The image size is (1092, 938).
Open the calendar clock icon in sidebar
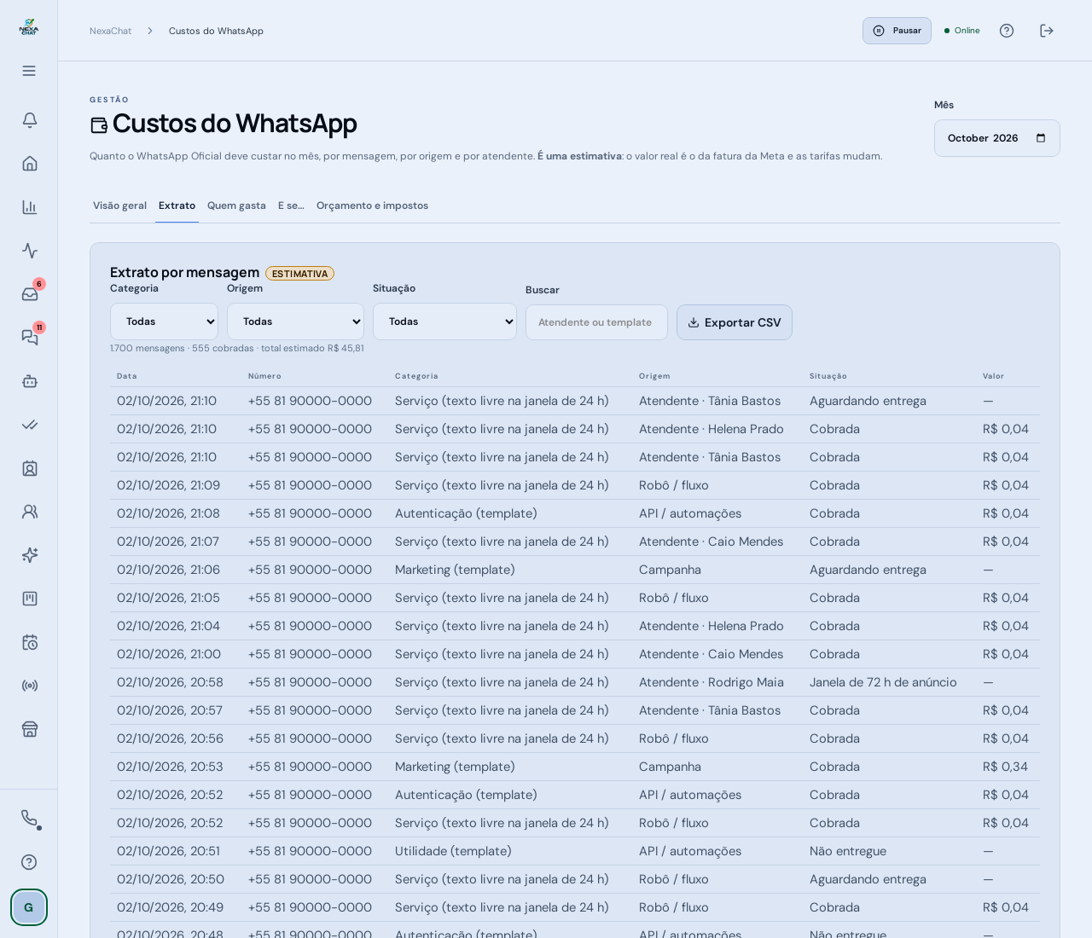tap(30, 642)
